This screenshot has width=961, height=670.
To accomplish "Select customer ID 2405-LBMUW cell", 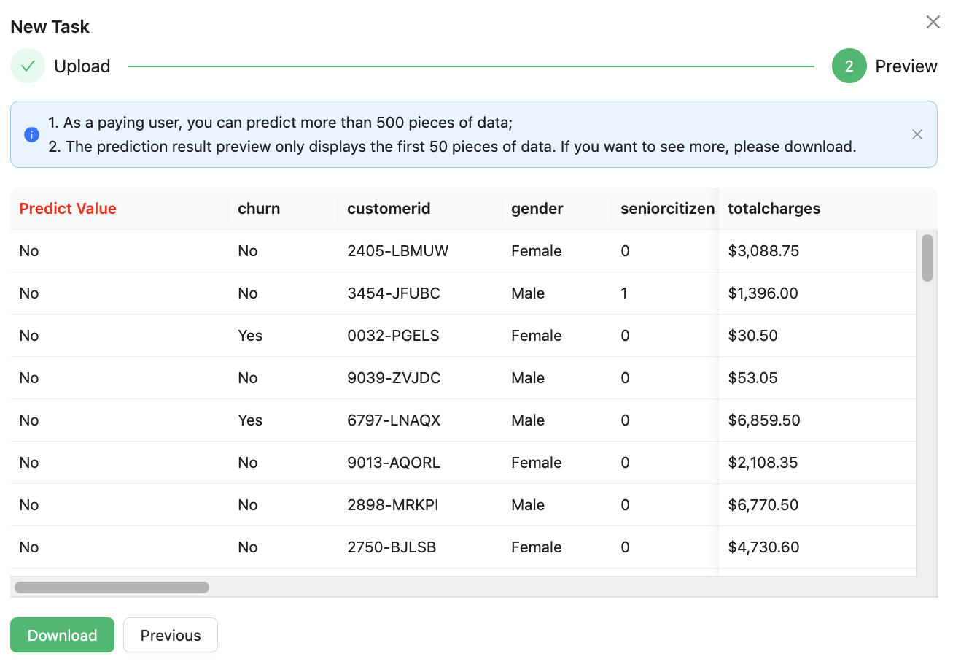I will [x=397, y=251].
